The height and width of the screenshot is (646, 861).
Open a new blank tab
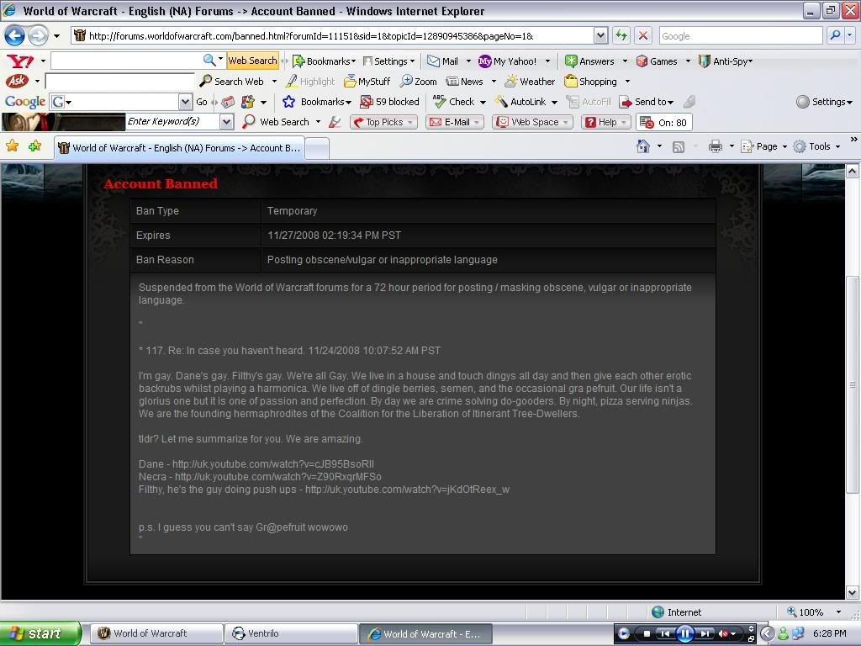pos(317,148)
